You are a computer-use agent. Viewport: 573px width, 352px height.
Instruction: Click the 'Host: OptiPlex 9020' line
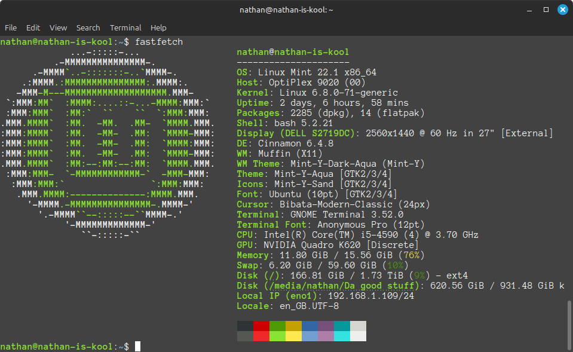pyautogui.click(x=301, y=82)
